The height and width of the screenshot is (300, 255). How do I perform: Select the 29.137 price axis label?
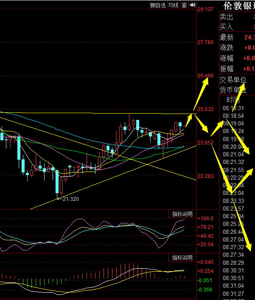coord(205,9)
